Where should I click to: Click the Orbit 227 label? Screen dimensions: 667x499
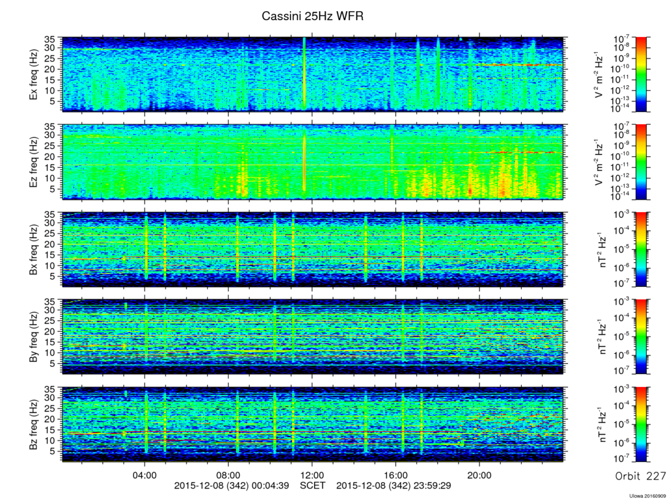click(640, 476)
